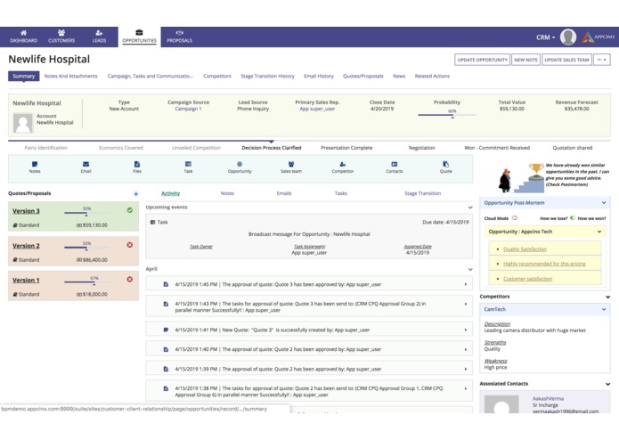Open the Quotes/Proposals tab

(363, 76)
